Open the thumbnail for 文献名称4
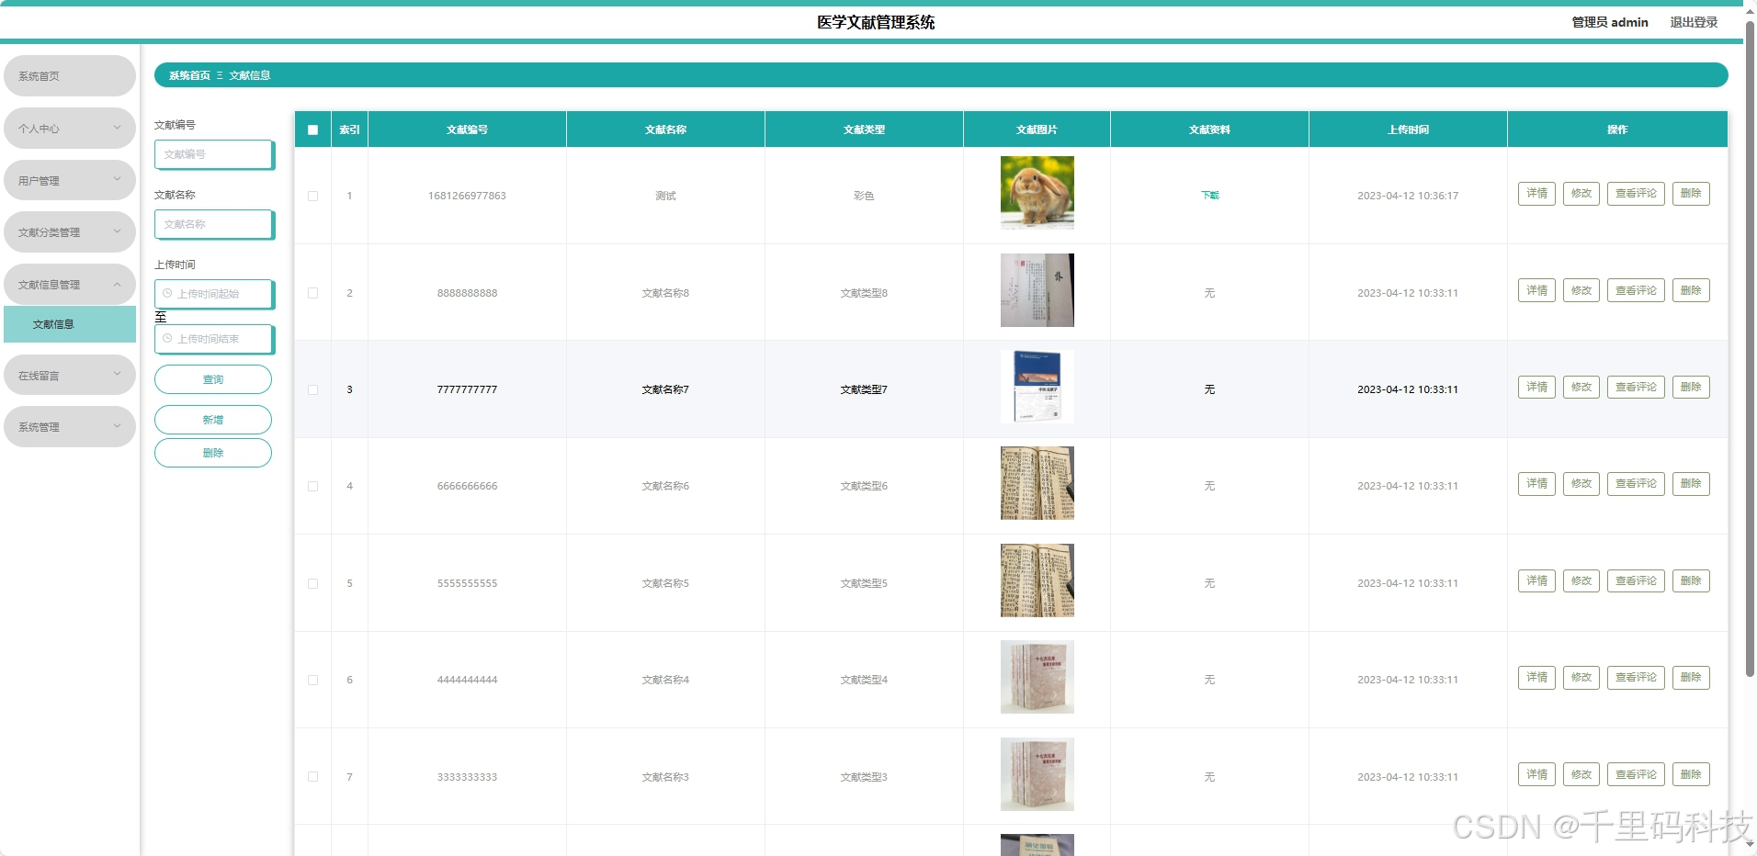 1037,677
